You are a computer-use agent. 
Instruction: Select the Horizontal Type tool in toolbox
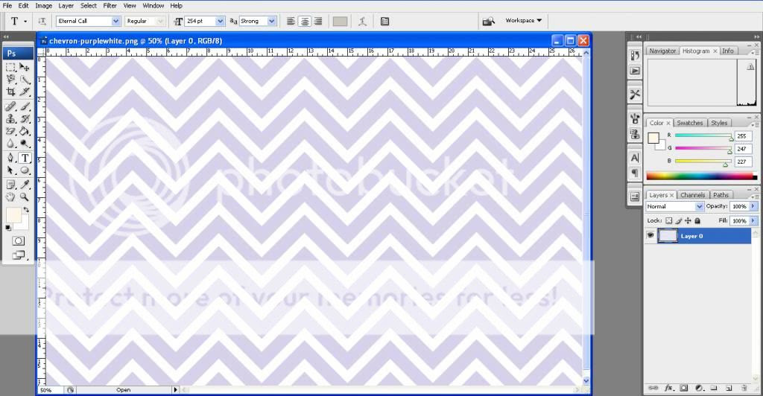(x=25, y=158)
